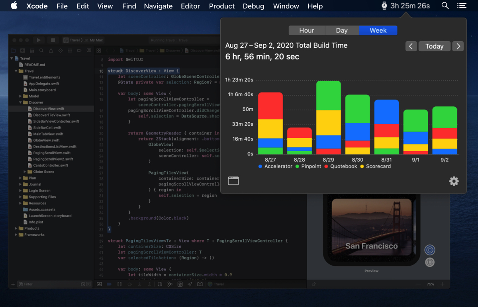Open settings gear in build time popover

pyautogui.click(x=454, y=181)
